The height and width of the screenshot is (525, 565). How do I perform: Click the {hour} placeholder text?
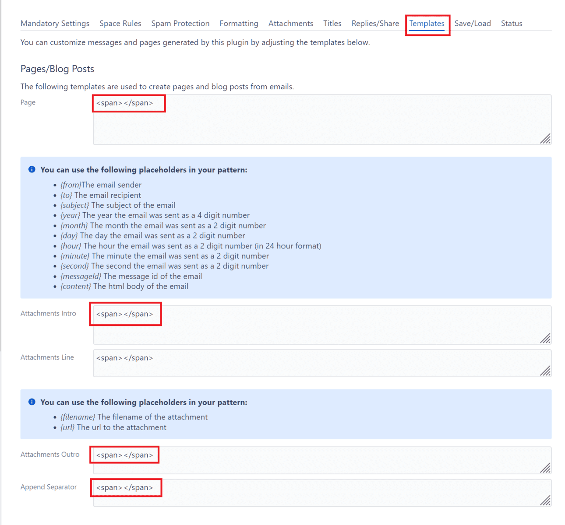pyautogui.click(x=71, y=246)
